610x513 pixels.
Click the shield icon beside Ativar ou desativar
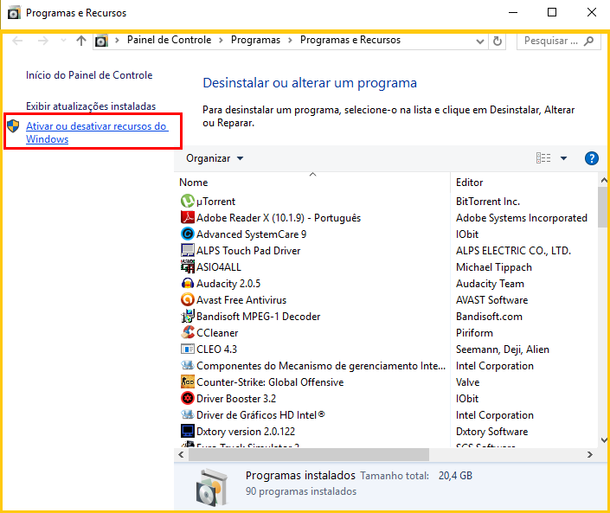pyautogui.click(x=13, y=126)
